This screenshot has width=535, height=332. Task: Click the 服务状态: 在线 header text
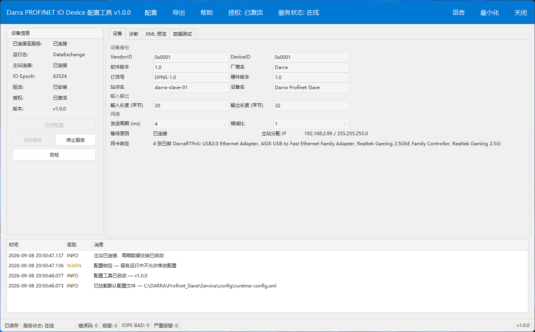[299, 13]
